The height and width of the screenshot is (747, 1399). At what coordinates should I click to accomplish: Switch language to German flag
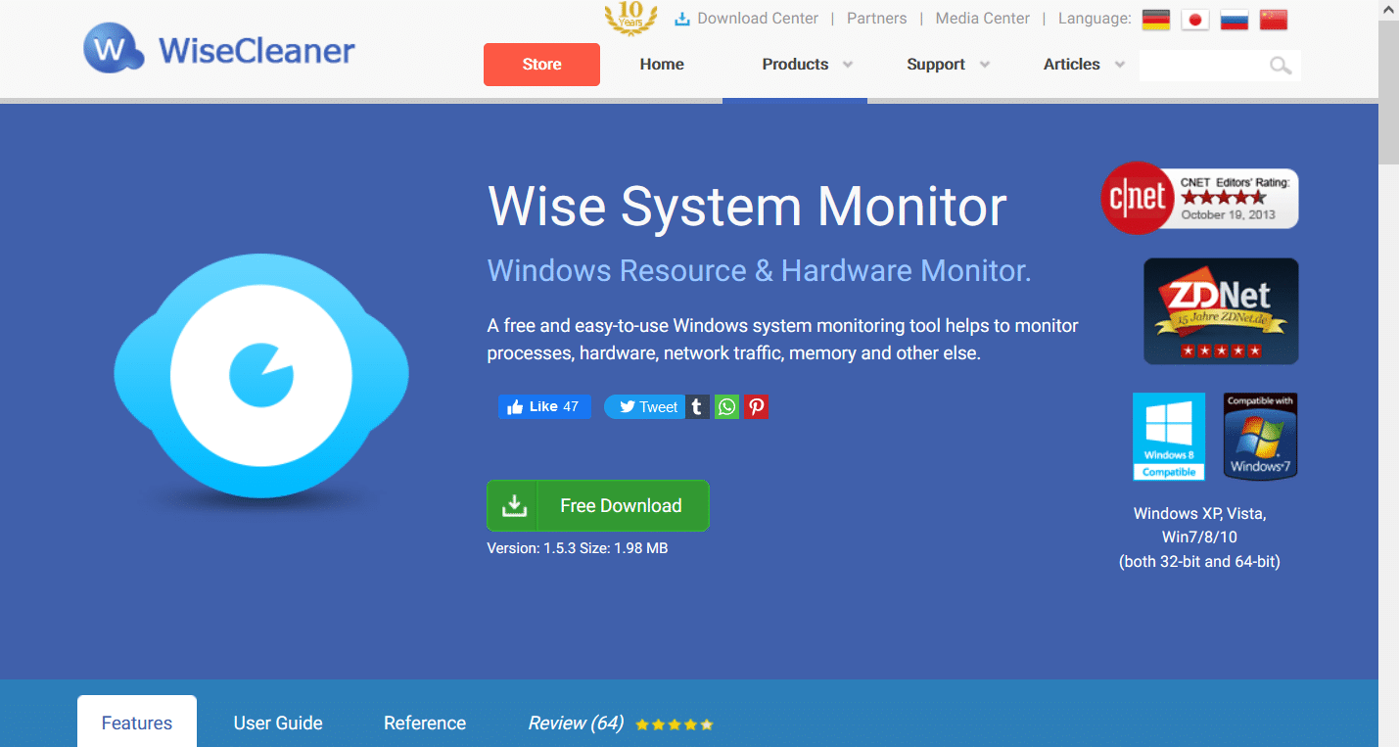tap(1156, 20)
